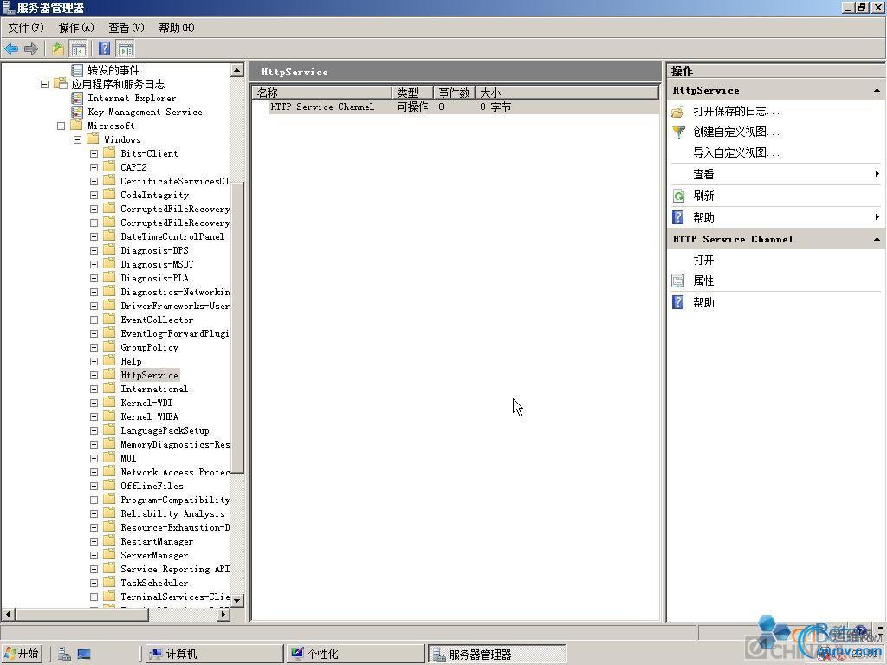Click the show desktop quick launch icon
887x665 pixels.
84,655
